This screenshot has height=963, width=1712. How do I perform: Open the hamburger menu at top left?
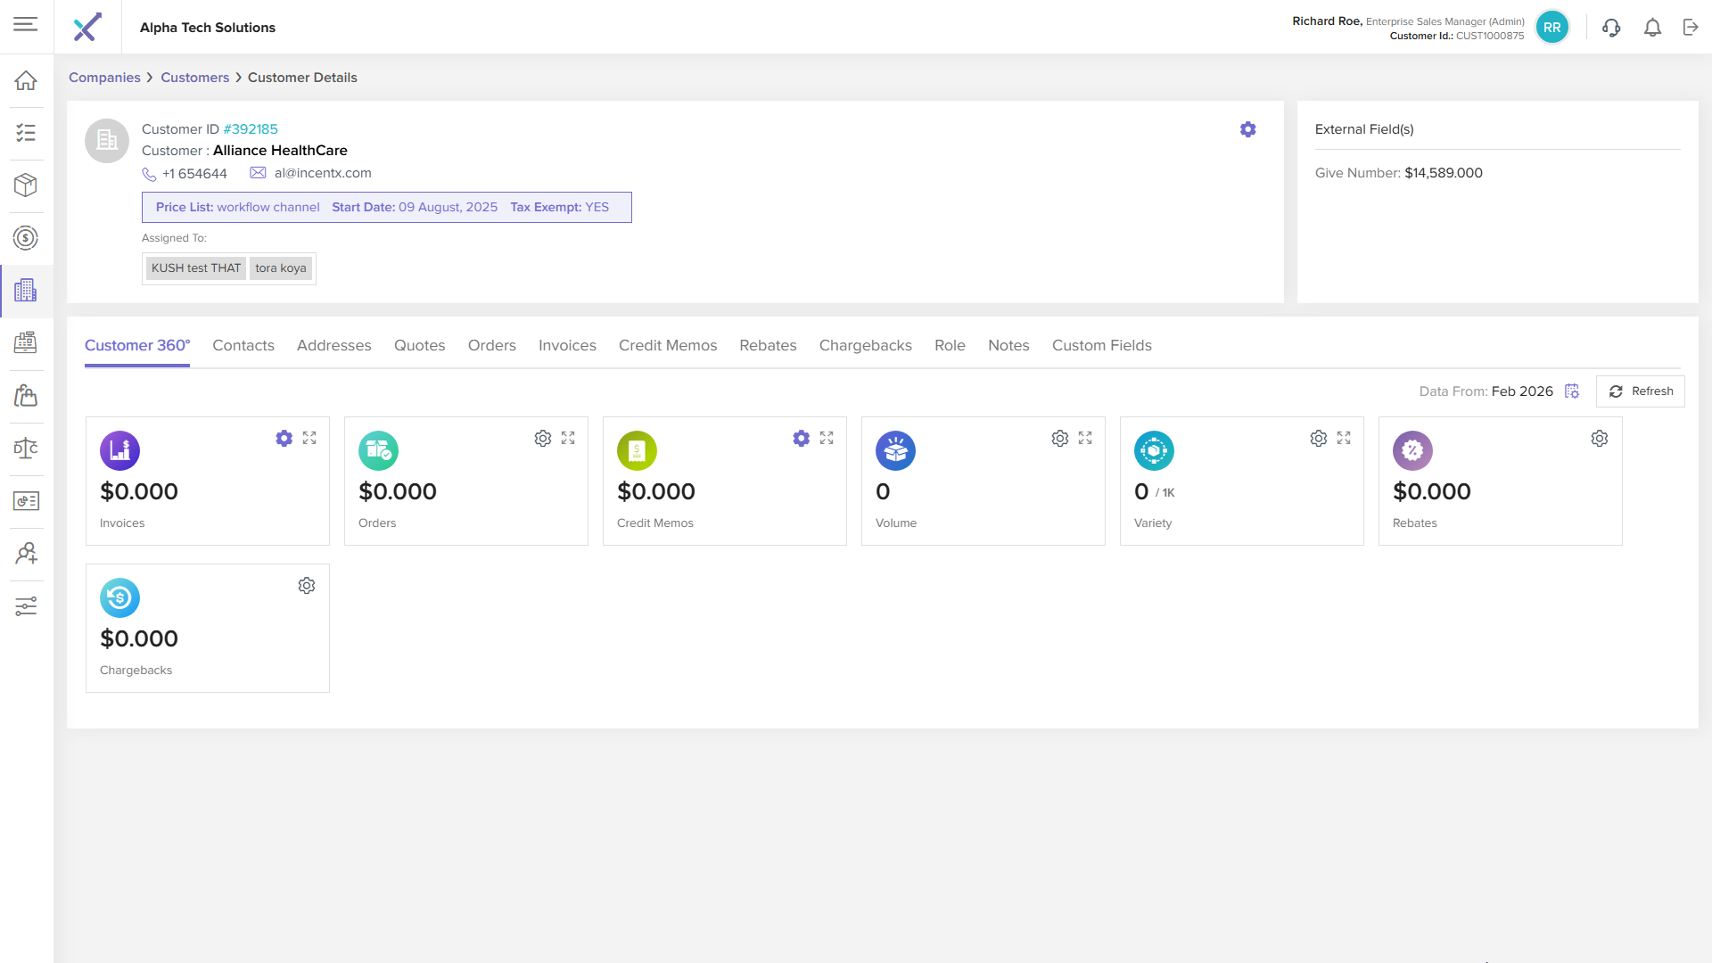pyautogui.click(x=26, y=24)
